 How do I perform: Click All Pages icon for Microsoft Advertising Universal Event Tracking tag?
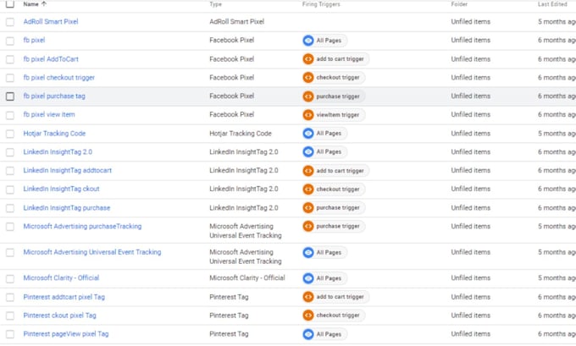pos(308,252)
